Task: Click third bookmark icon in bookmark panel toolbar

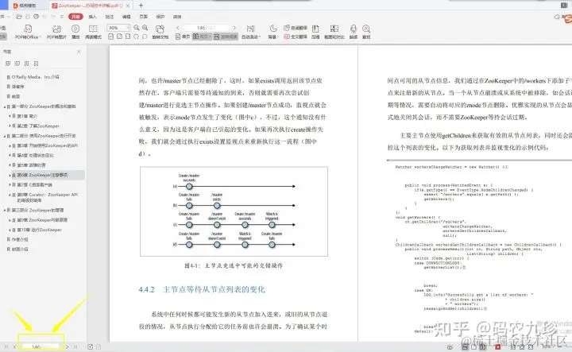Action: [x=27, y=64]
